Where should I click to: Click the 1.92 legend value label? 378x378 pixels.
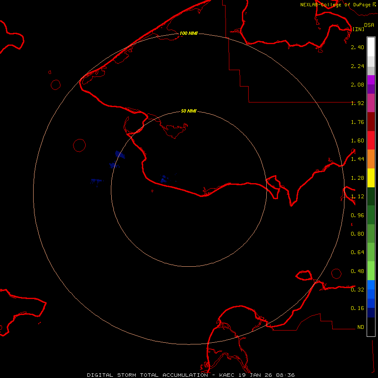357,103
